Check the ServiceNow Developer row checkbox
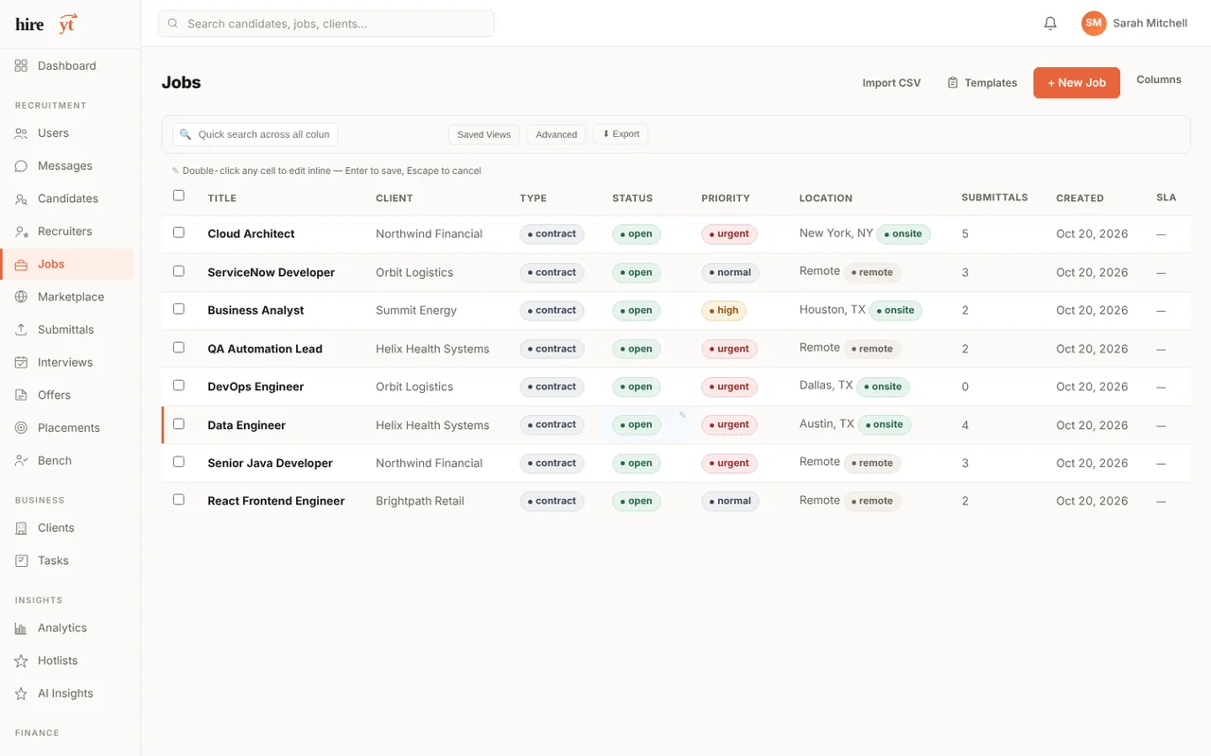 pos(179,271)
